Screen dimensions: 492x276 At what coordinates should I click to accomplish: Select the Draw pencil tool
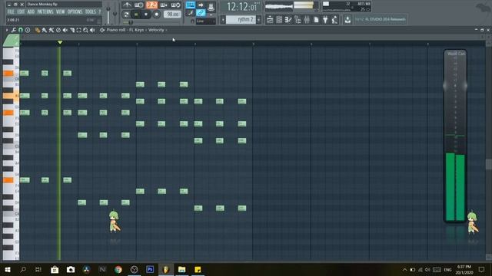coord(38,30)
